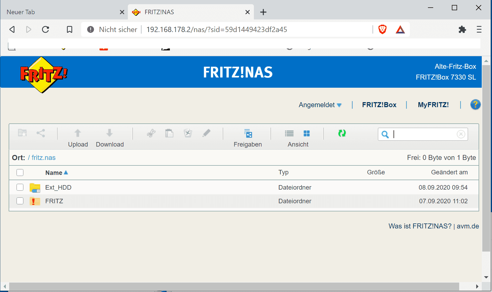This screenshot has height=292, width=492.
Task: Open help question mark icon
Action: coord(475,105)
